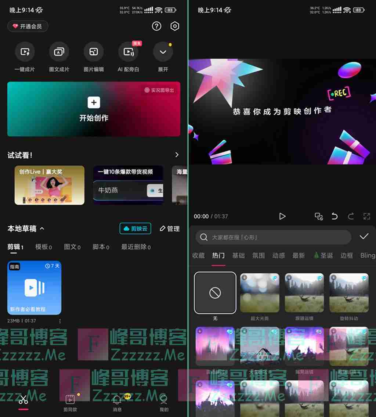Expand more tools with 展开 button
376x417 pixels.
click(163, 52)
